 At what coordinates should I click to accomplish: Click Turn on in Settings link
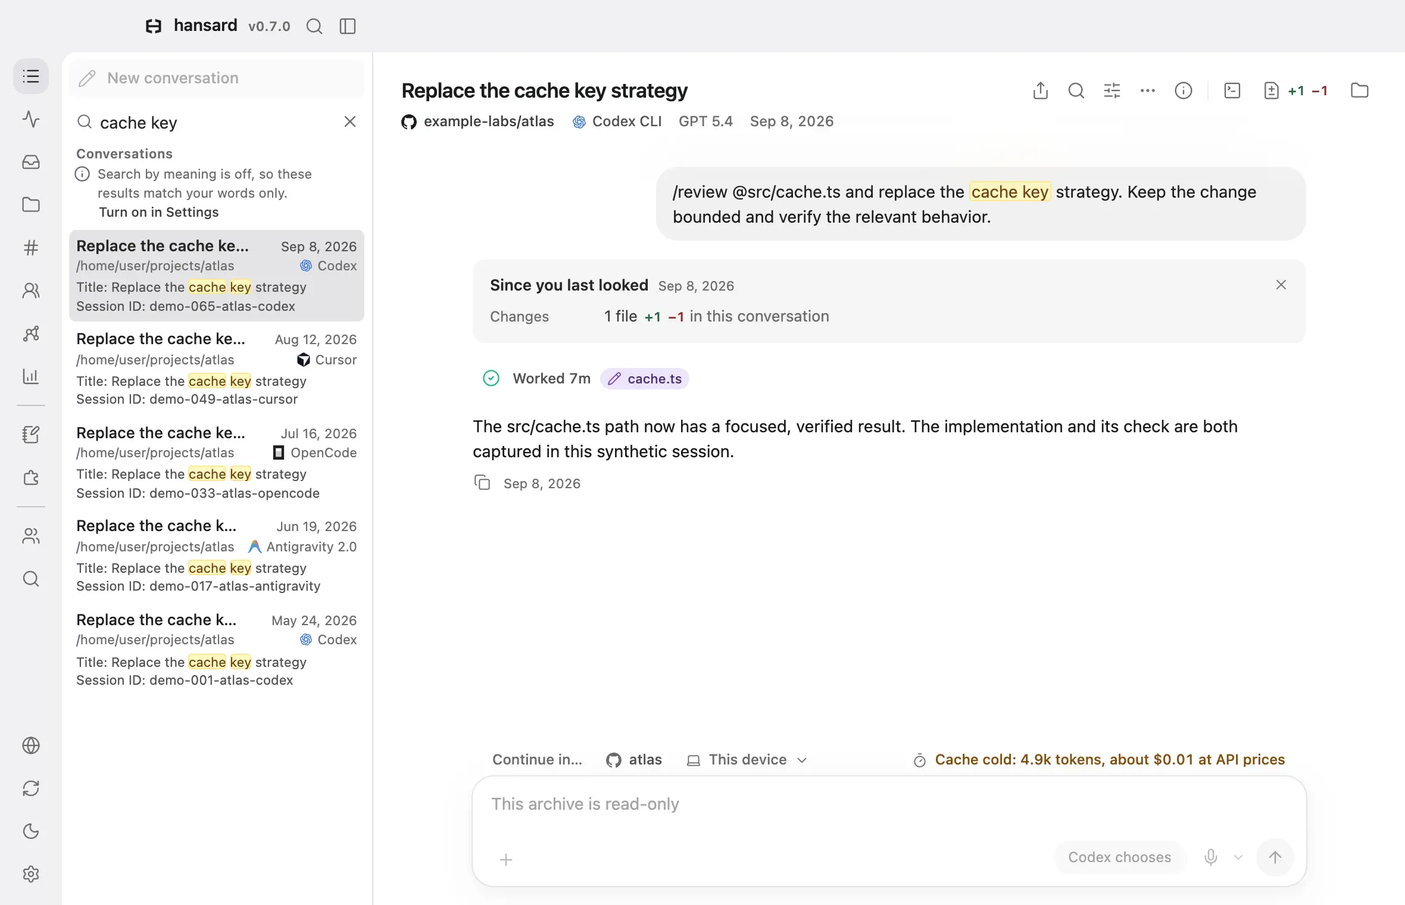[159, 212]
